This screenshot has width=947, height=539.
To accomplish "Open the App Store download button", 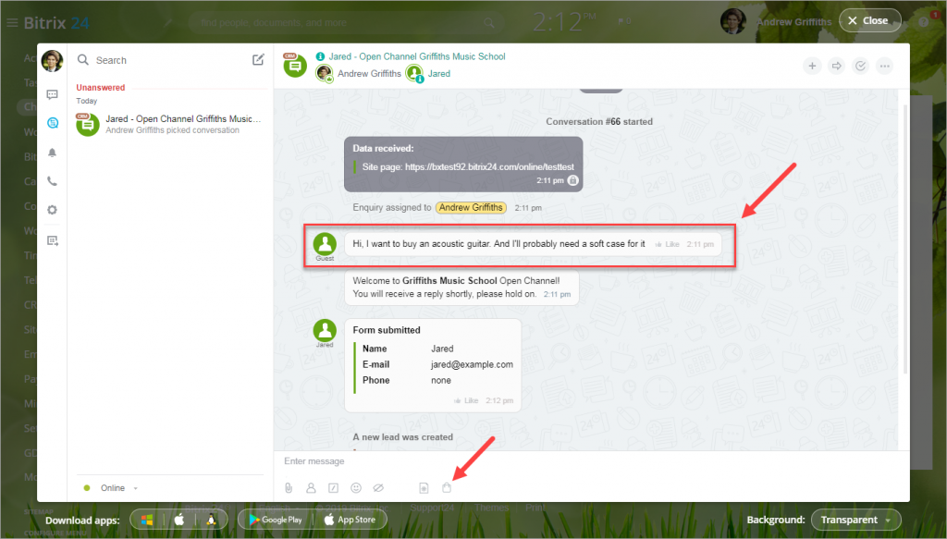I will (x=350, y=520).
